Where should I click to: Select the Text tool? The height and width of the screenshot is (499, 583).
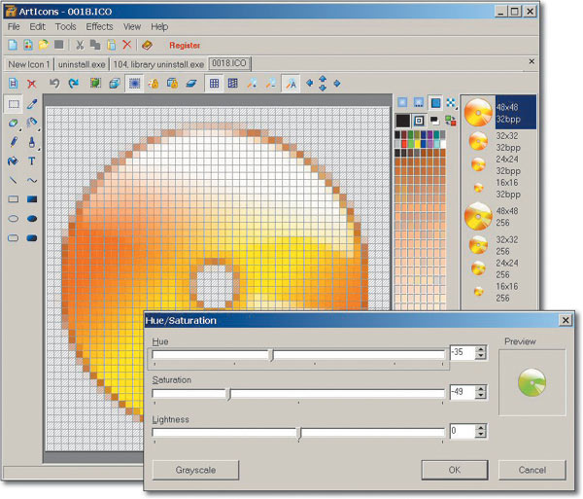click(x=32, y=161)
